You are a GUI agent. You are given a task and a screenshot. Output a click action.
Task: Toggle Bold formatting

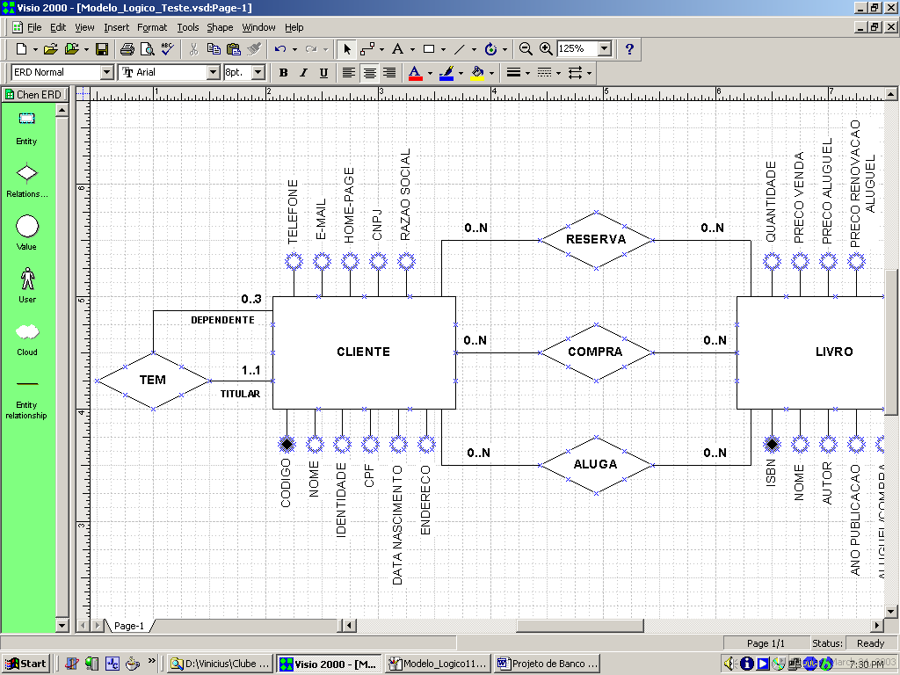(283, 73)
